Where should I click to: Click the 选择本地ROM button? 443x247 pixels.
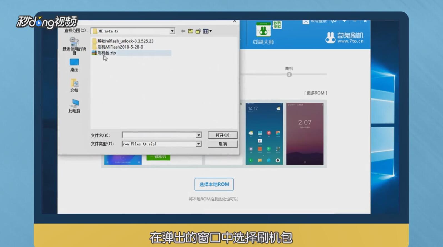[214, 184]
